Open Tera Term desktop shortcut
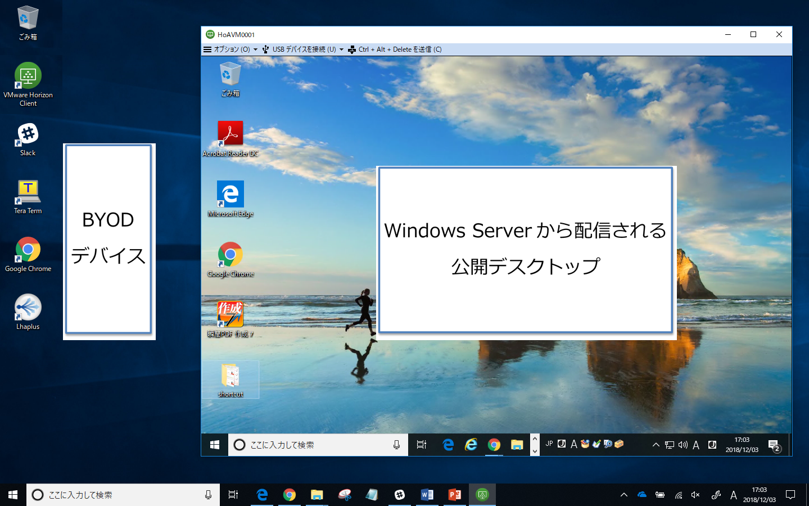Image resolution: width=809 pixels, height=506 pixels. (28, 193)
